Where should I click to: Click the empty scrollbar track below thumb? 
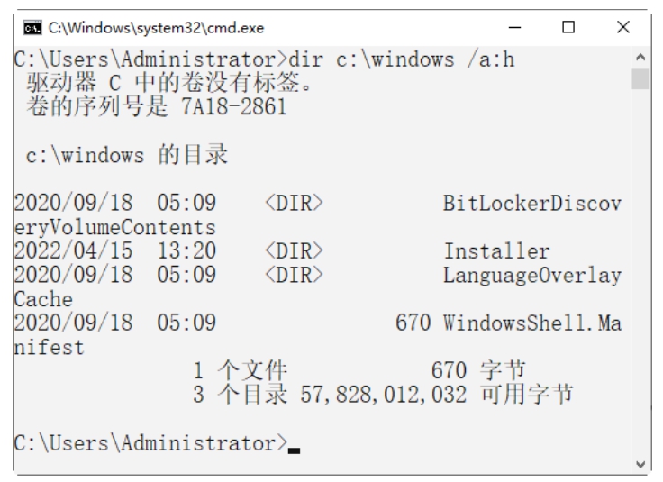(640, 270)
